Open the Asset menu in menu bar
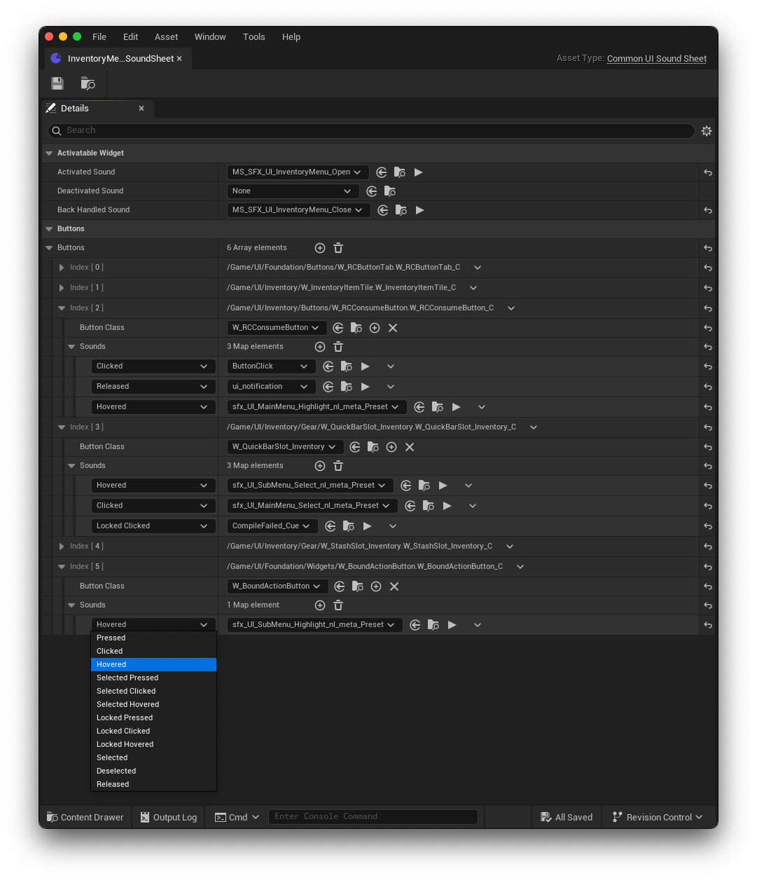The image size is (757, 880). pyautogui.click(x=166, y=37)
